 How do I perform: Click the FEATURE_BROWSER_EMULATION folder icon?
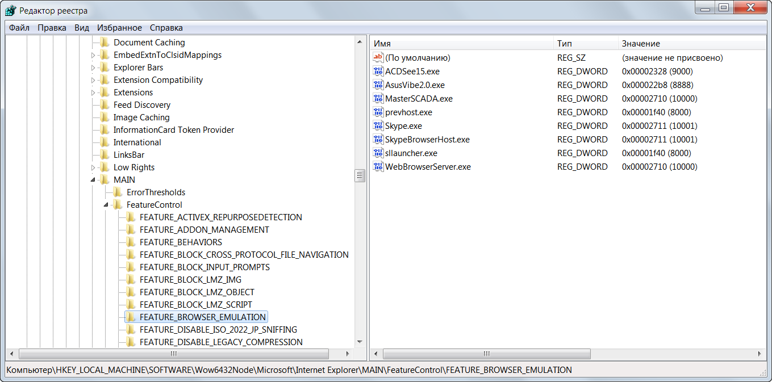[x=131, y=317]
